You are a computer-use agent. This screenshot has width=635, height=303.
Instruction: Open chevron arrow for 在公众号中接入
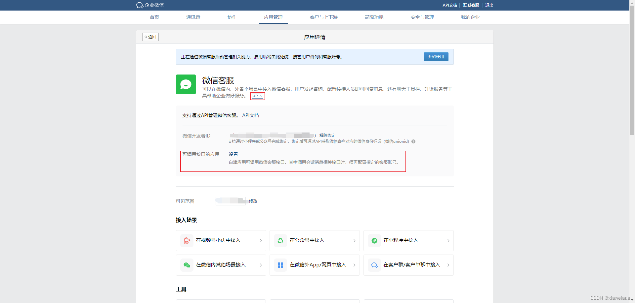354,241
